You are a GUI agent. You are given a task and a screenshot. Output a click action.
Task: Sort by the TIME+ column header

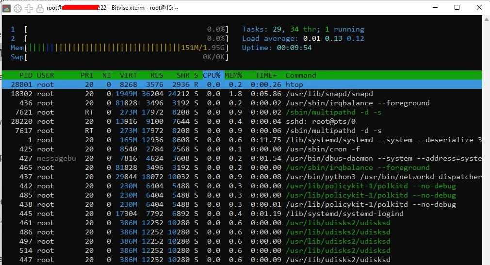266,75
